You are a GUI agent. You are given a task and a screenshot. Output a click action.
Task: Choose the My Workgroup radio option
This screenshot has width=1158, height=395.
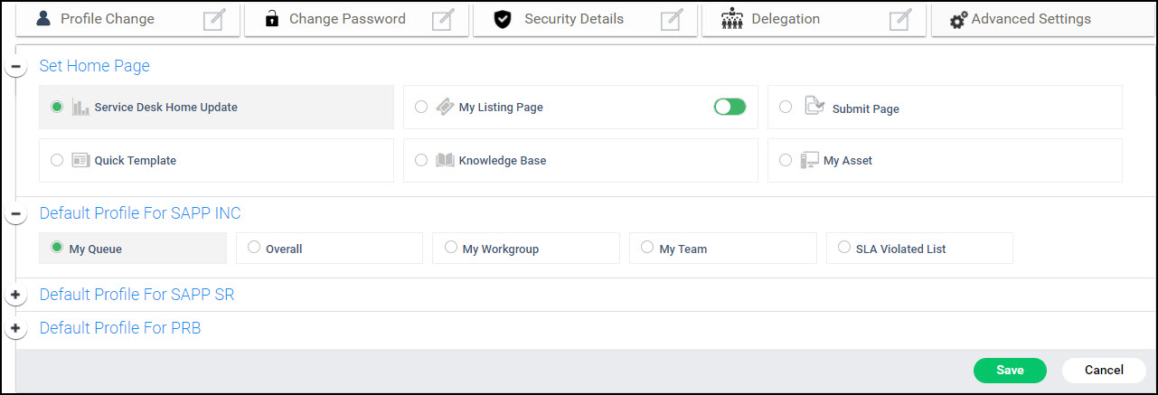click(451, 247)
